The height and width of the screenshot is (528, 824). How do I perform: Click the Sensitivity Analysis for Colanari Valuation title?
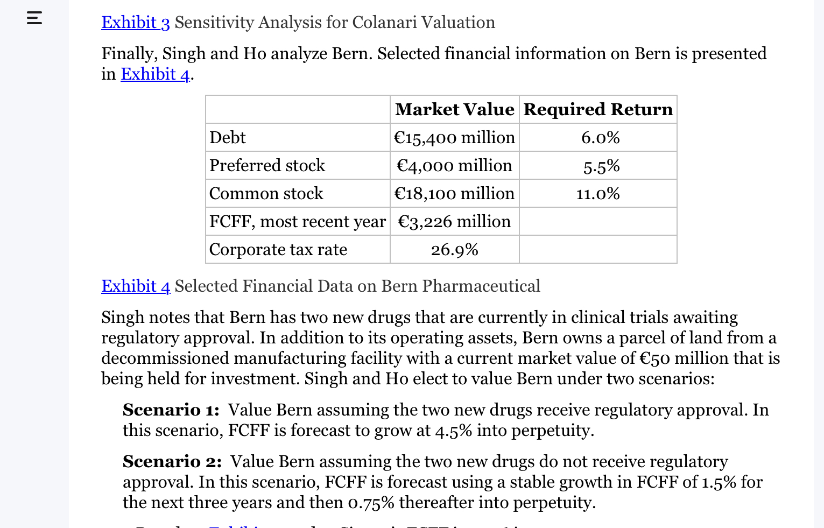click(334, 23)
